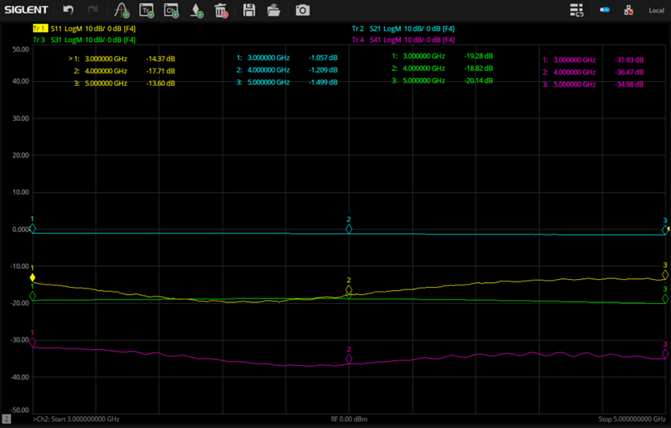Click yellow marker 3 on S11 trace
The image size is (671, 428).
[x=665, y=274]
